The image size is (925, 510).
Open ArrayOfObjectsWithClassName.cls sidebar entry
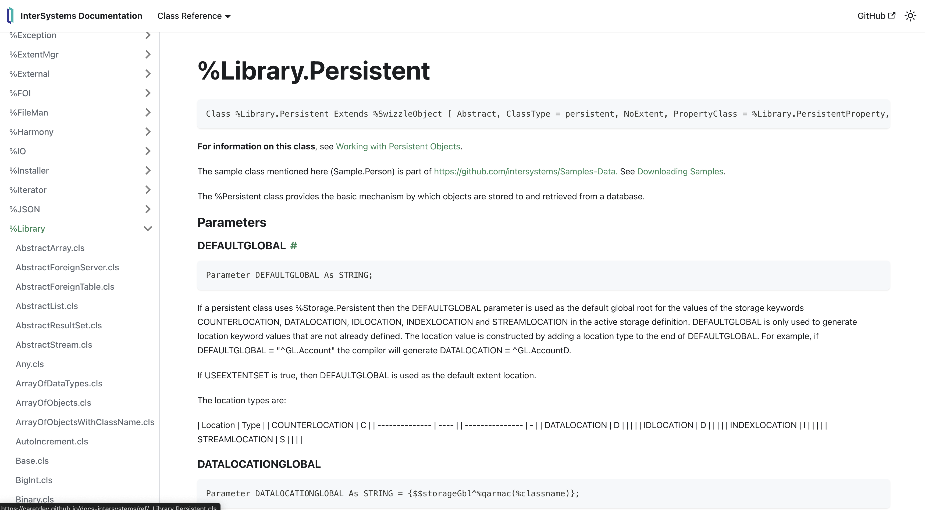point(85,422)
